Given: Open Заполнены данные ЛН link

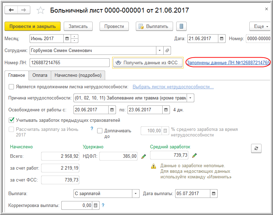Looking at the screenshot, I should point(228,62).
